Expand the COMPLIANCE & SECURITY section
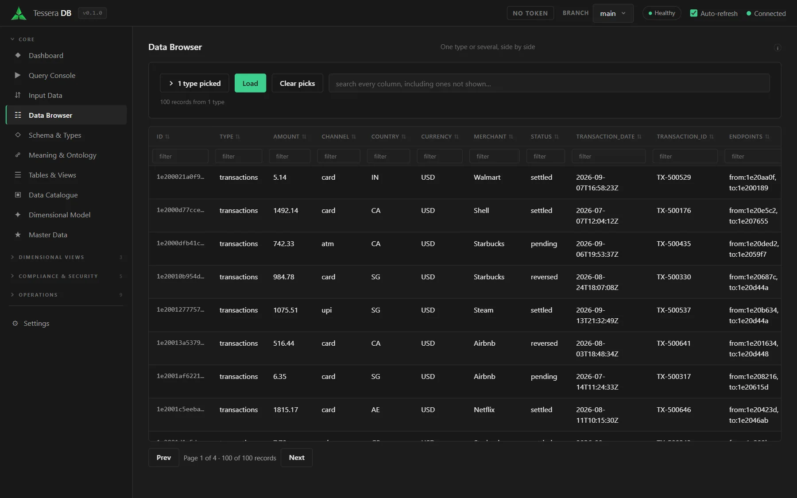The image size is (797, 498). pos(66,276)
